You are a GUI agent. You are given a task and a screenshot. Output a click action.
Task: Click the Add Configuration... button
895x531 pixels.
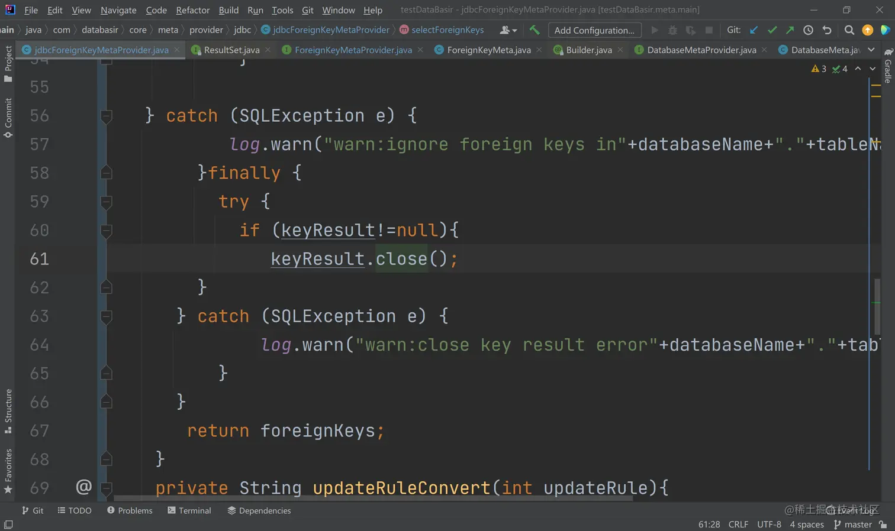click(594, 30)
